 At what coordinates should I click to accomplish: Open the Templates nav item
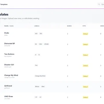pyautogui.click(x=4, y=4)
